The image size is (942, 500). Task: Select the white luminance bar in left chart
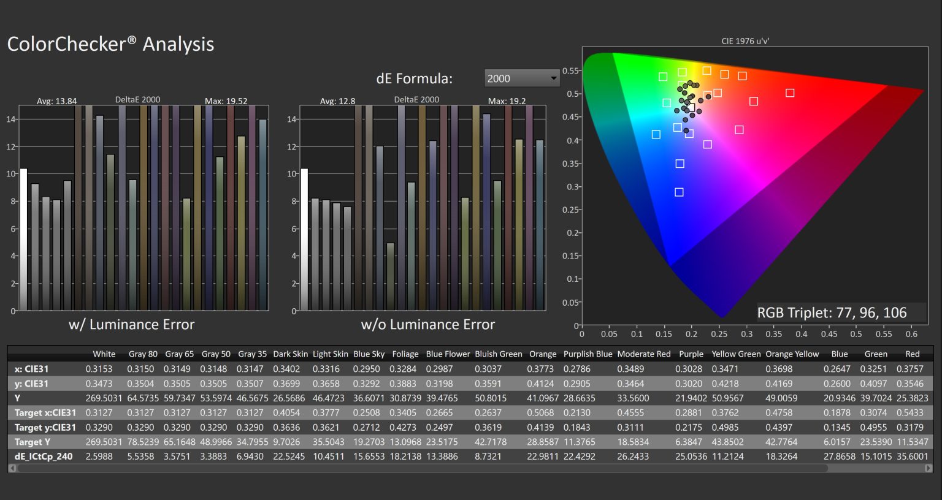[x=23, y=239]
